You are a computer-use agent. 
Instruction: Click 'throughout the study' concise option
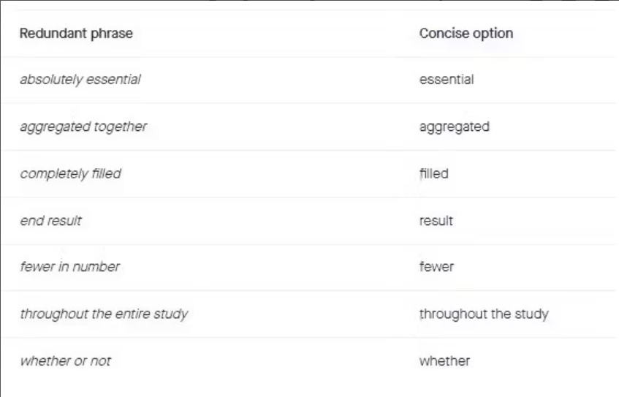(x=484, y=314)
